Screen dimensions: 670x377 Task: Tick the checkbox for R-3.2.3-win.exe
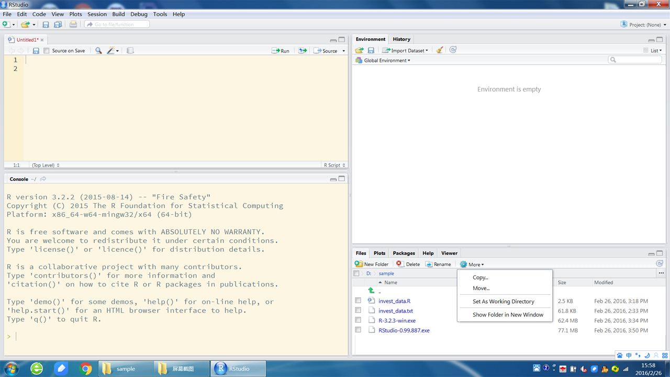pos(358,320)
